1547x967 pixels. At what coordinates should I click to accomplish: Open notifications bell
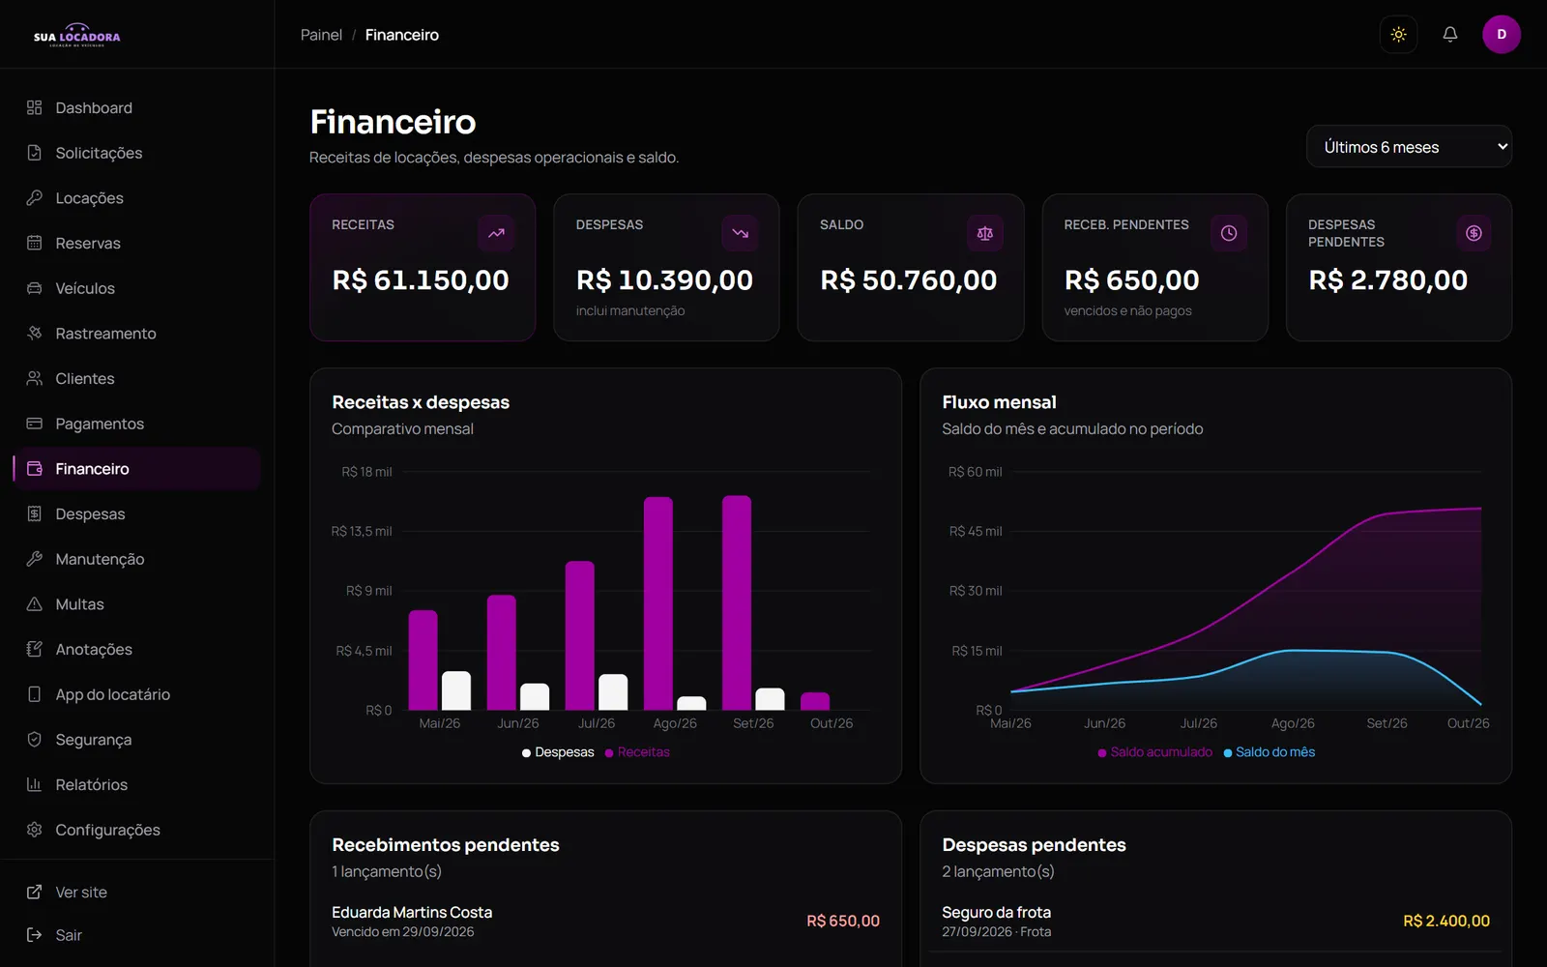[1450, 35]
